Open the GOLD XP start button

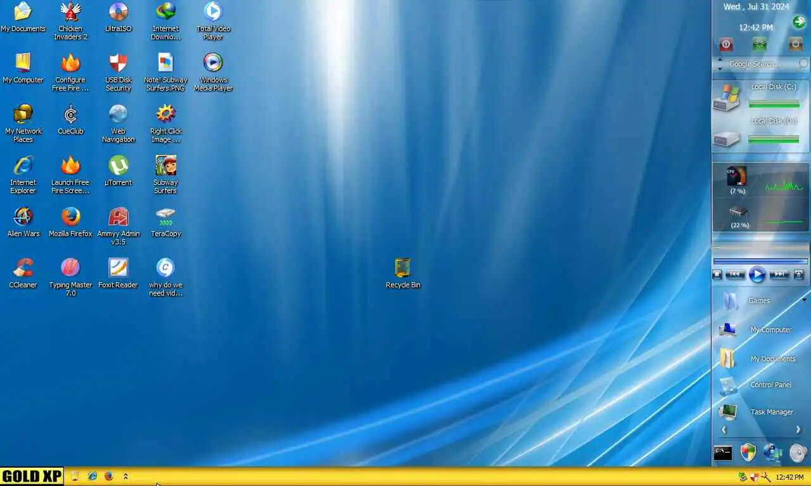32,477
